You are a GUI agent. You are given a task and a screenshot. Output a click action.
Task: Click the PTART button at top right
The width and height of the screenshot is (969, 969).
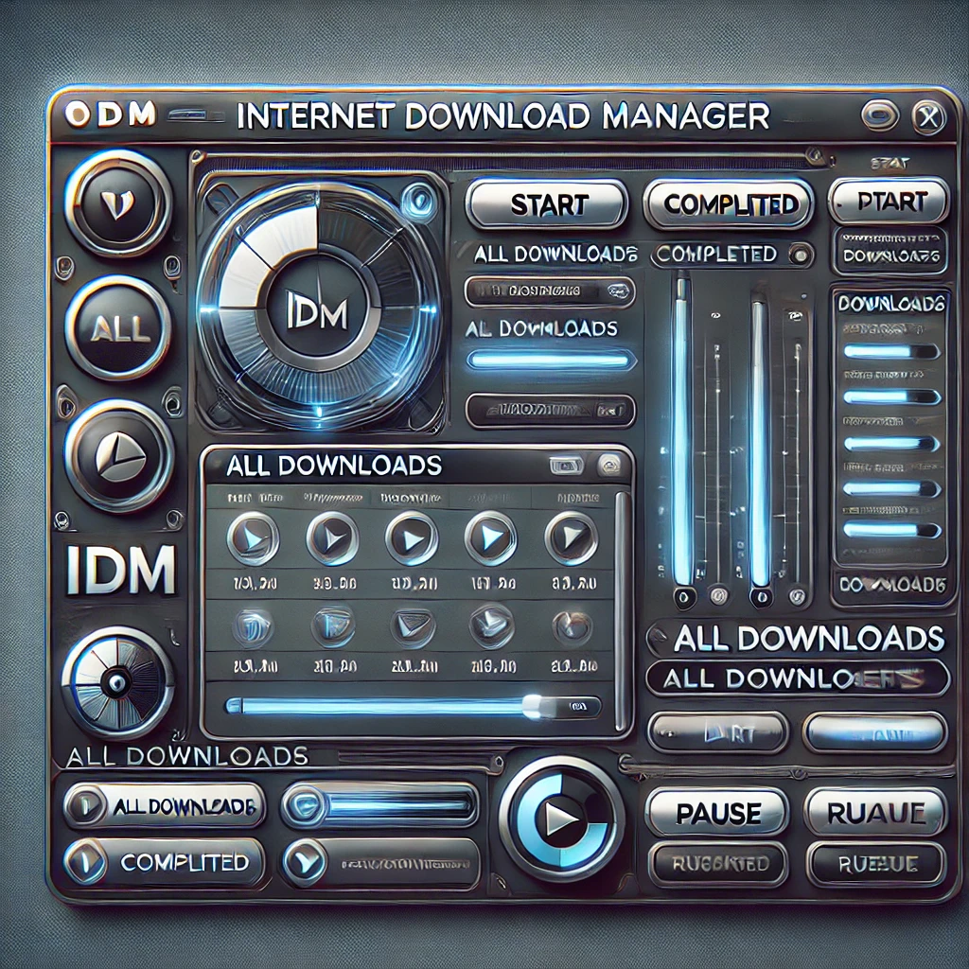[888, 202]
